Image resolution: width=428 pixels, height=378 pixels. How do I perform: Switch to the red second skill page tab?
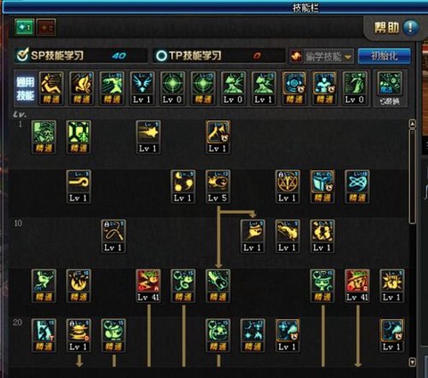(x=46, y=28)
